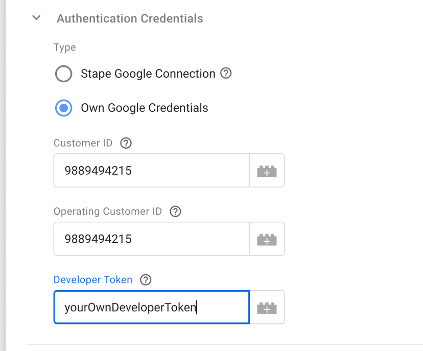Open the Developer Token link
Image resolution: width=423 pixels, height=351 pixels.
92,279
